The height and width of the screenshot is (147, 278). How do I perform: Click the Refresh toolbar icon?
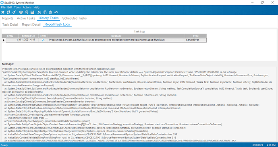click(8, 12)
